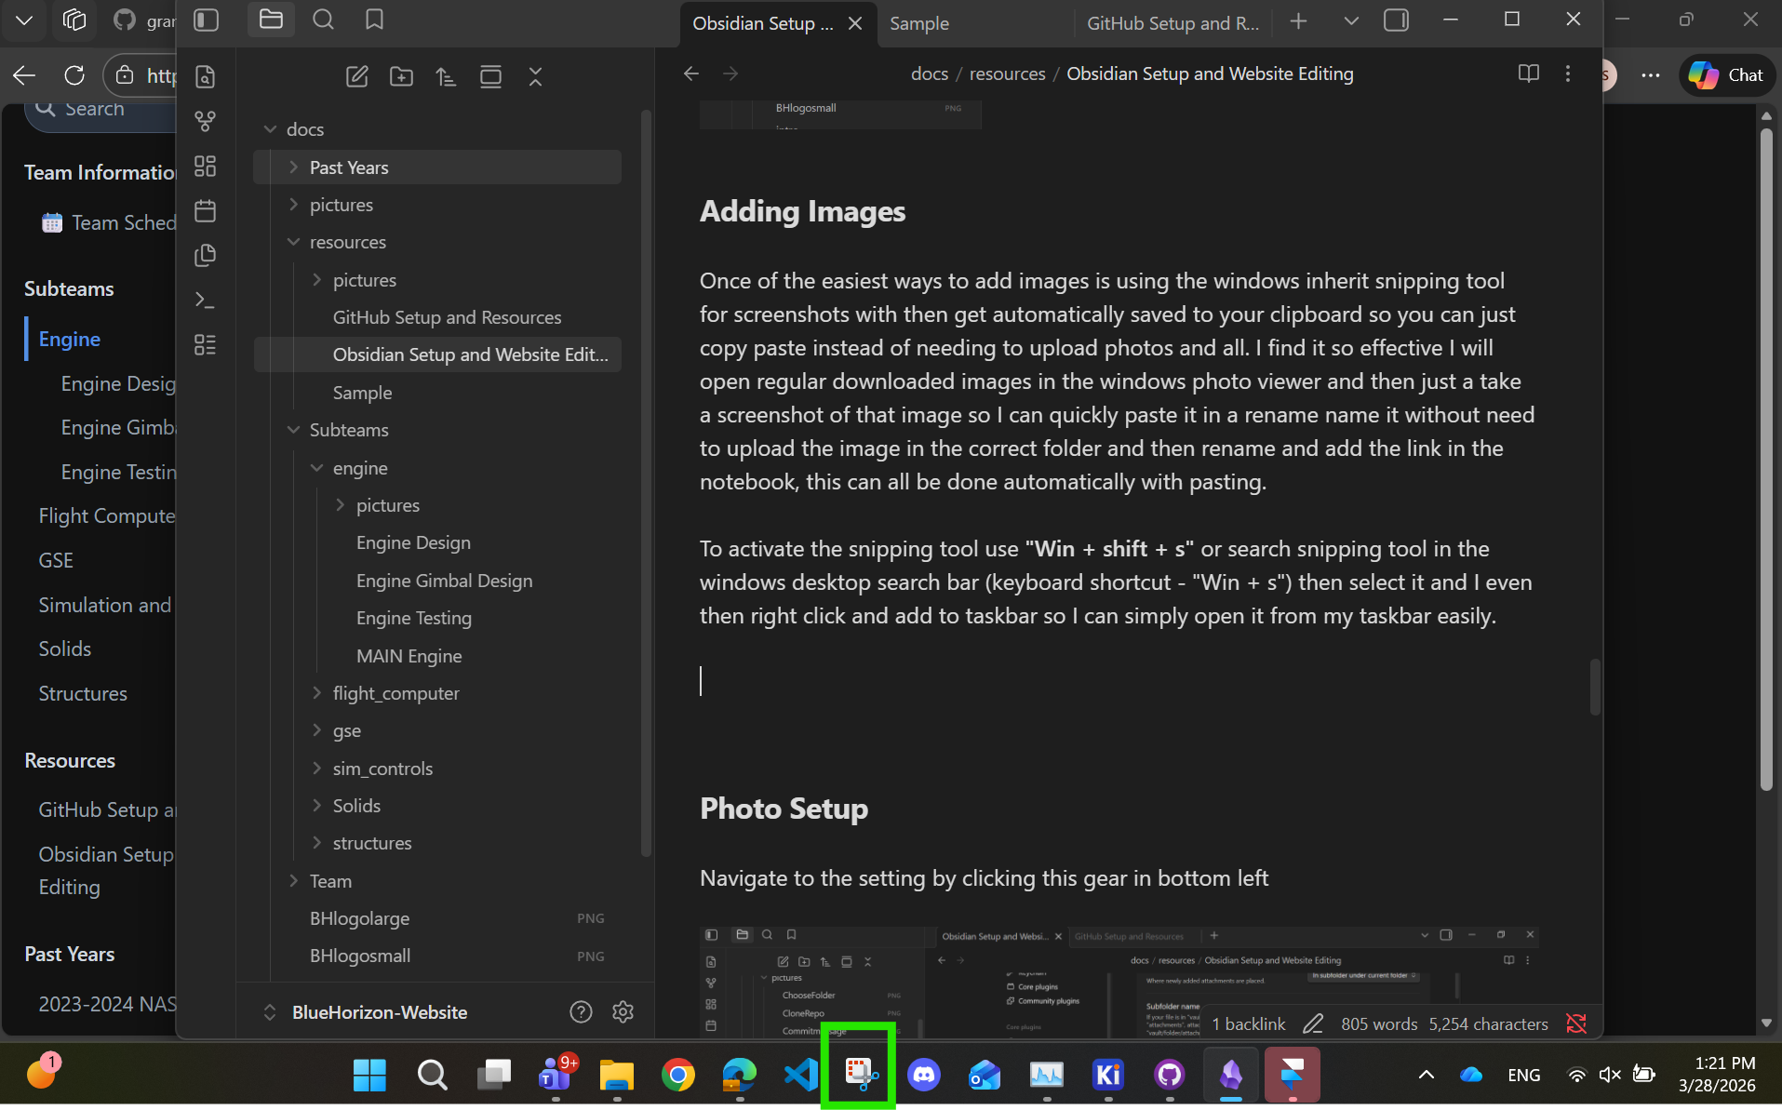Collapse the resources folder
This screenshot has height=1110, width=1782.
pos(293,242)
